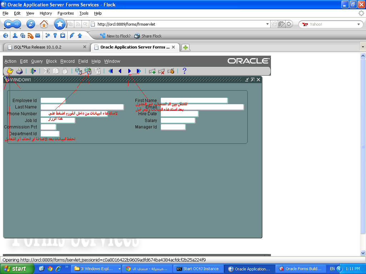Screen dimensions: 366x274
Task: Click the browser vertical scrollbar
Action: pos(363,146)
